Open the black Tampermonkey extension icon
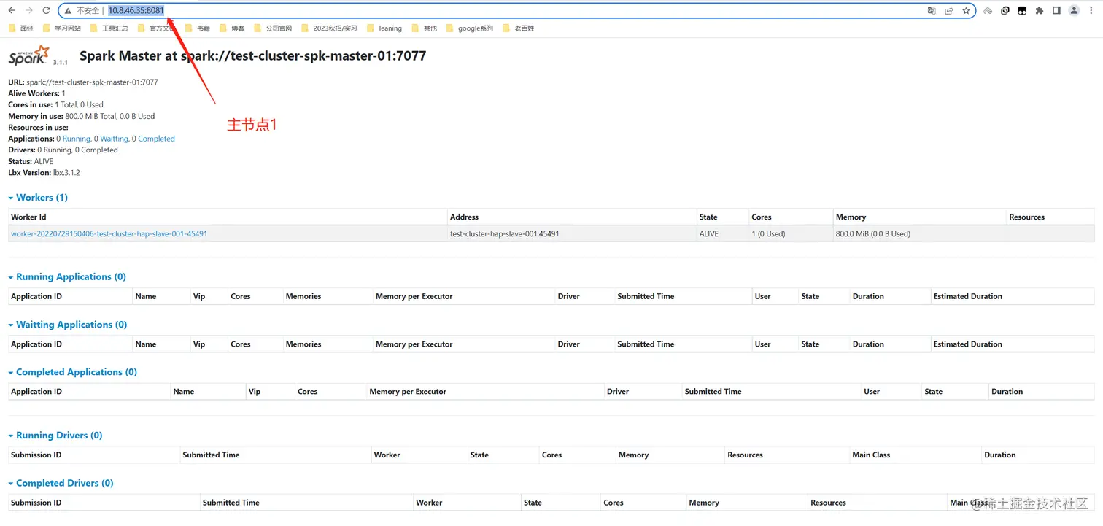This screenshot has height=526, width=1103. coord(1022,11)
